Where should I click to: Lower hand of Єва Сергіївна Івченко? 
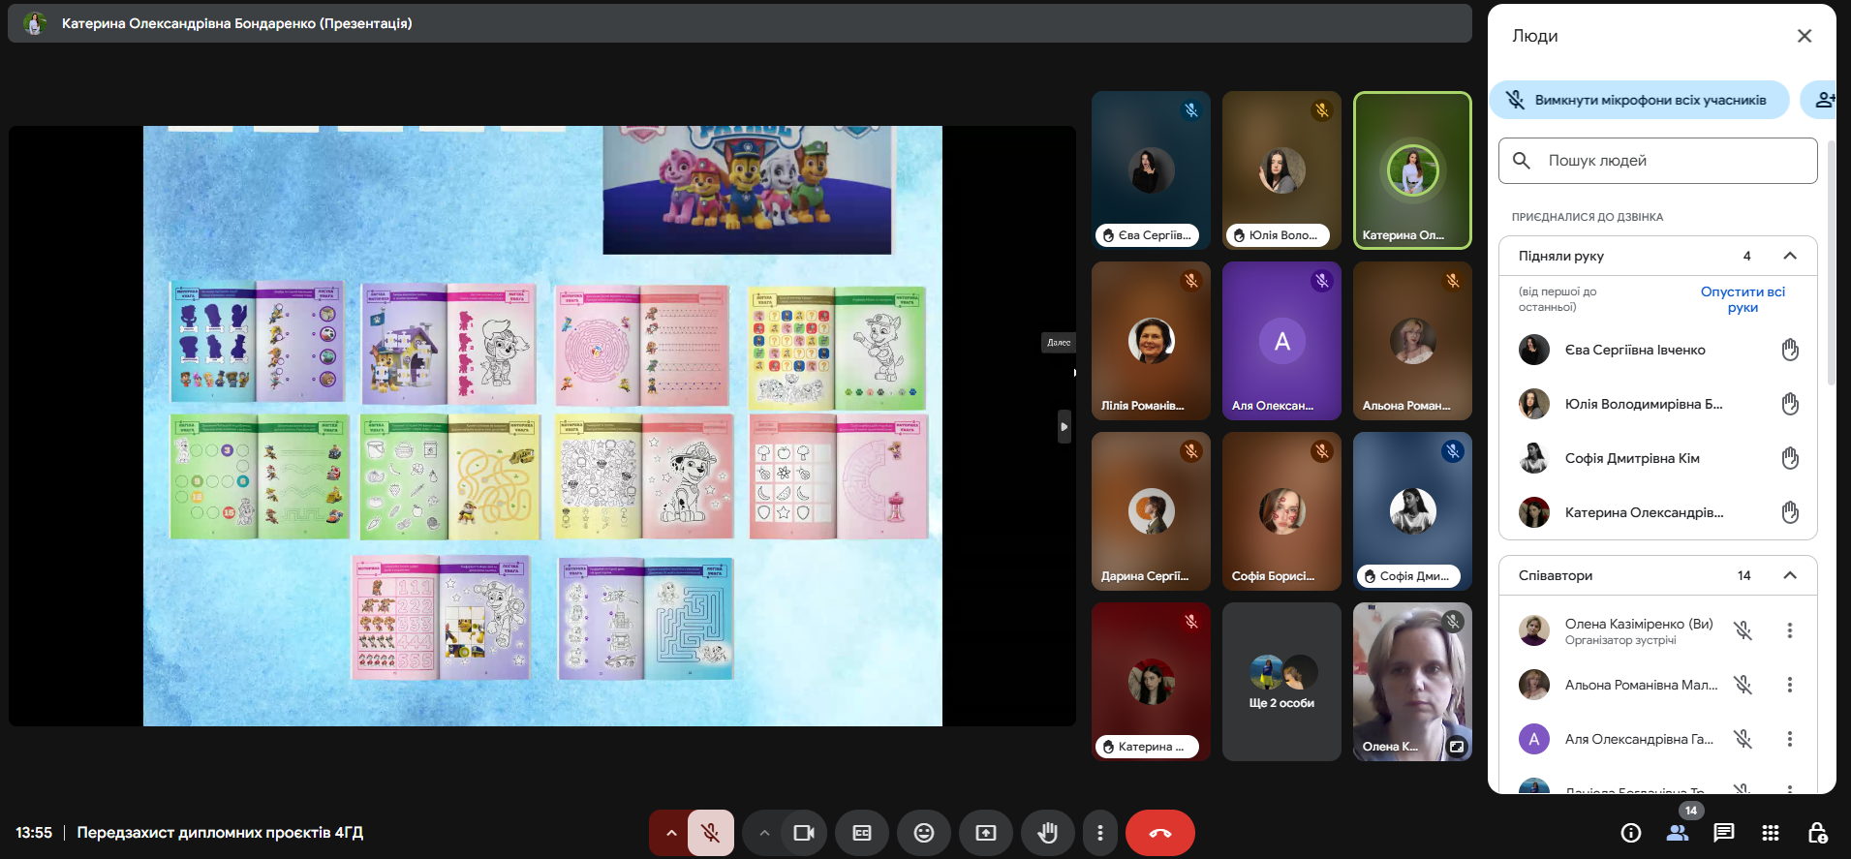click(x=1790, y=350)
